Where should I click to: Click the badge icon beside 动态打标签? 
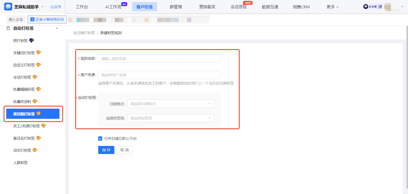click(x=35, y=150)
